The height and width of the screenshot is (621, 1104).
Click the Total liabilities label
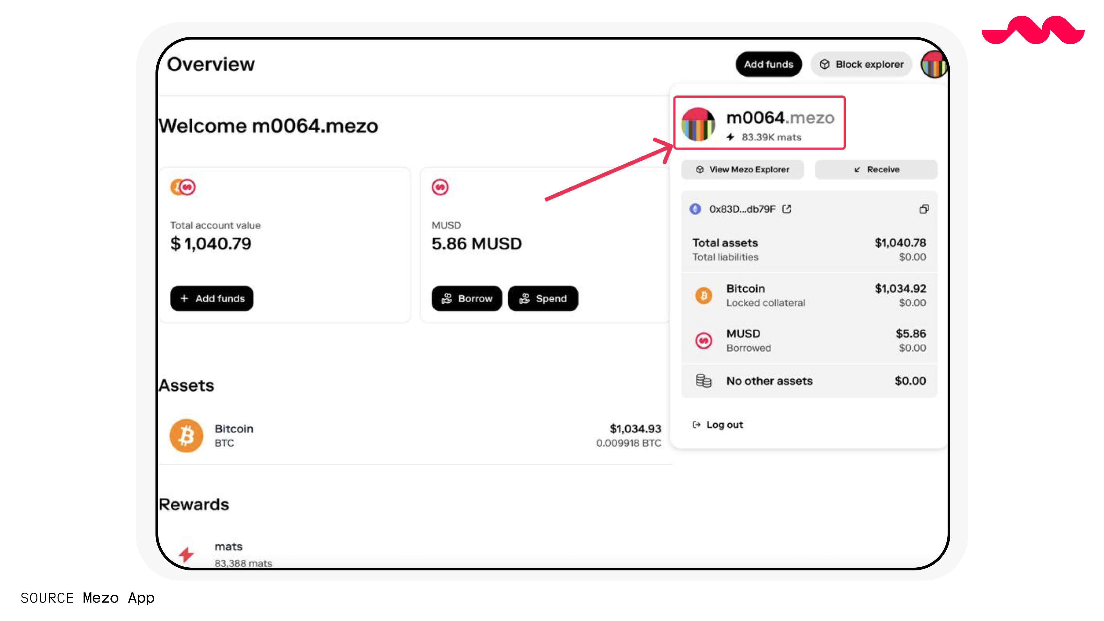click(725, 257)
